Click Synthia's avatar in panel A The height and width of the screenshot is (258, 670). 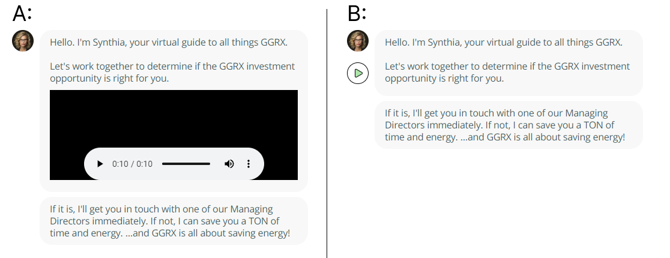click(x=23, y=41)
